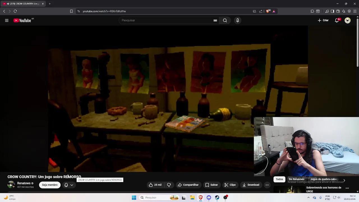
Task: Save the video with Salvar
Action: (x=211, y=185)
